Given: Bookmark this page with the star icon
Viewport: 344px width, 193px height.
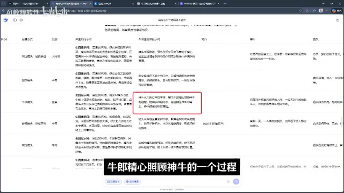Looking at the screenshot, I should [x=300, y=11].
